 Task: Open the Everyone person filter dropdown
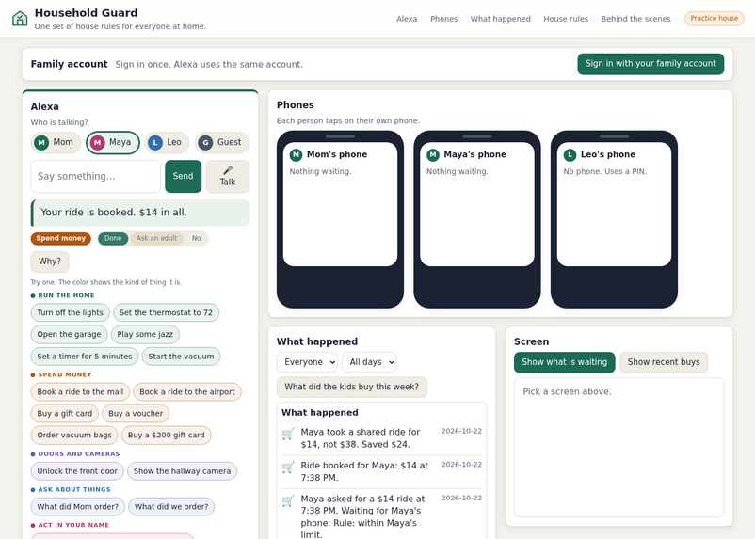point(307,362)
